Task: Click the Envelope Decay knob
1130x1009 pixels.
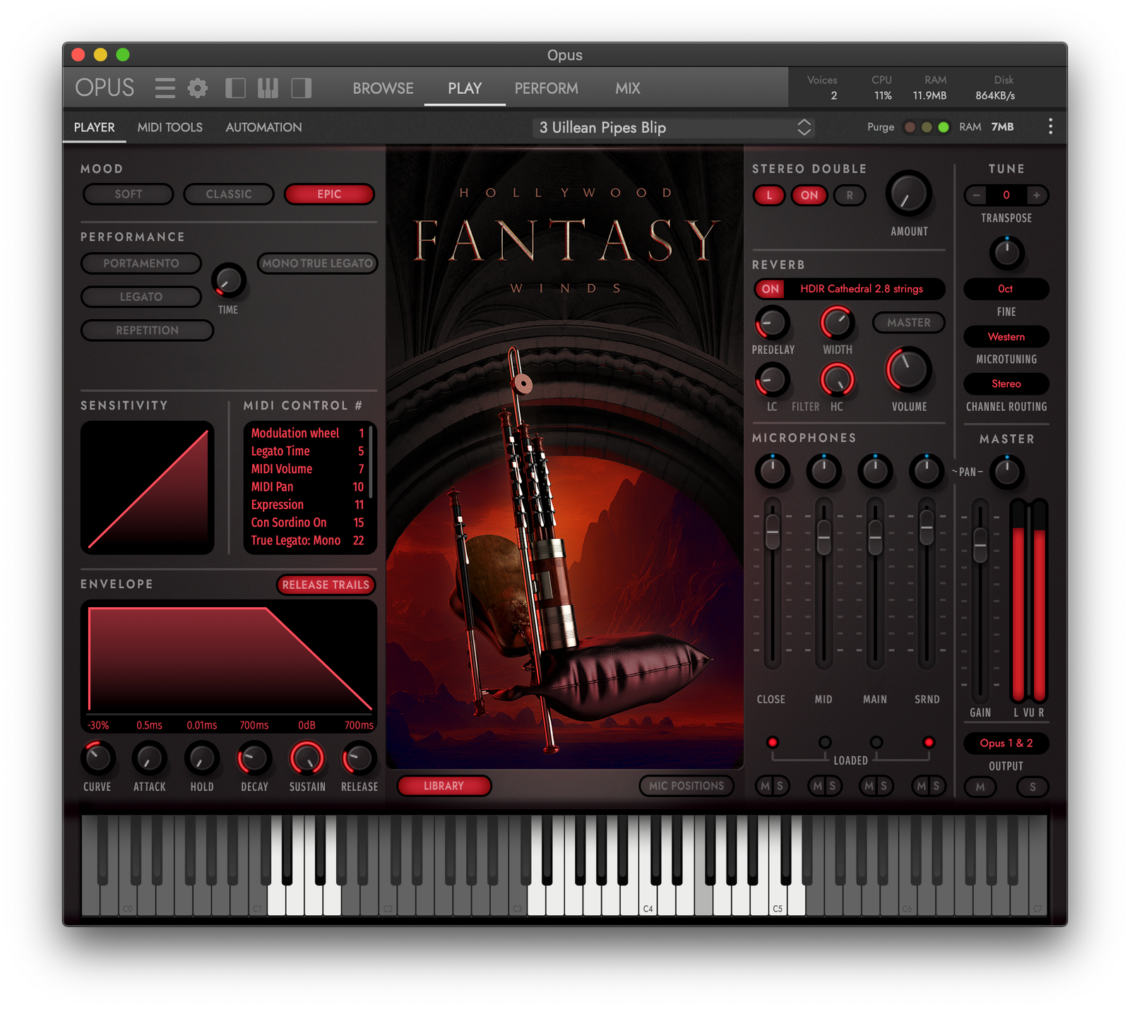Action: 254,758
